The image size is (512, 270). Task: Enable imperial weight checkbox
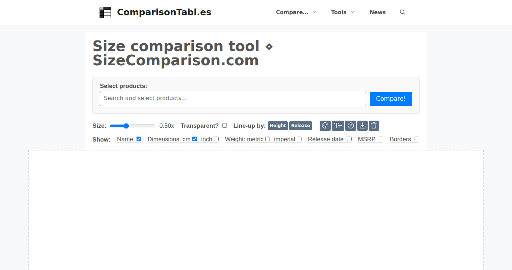click(x=299, y=139)
